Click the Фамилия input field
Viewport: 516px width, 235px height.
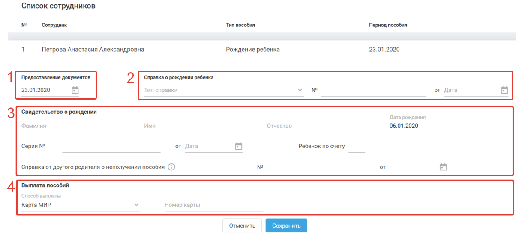tap(81, 126)
